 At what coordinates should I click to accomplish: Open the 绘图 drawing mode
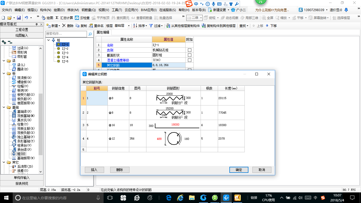point(47,18)
